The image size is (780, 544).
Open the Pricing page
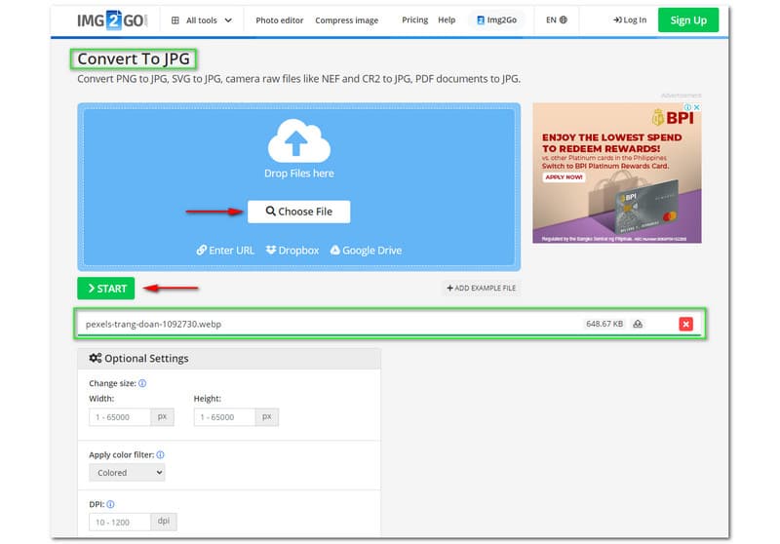414,19
